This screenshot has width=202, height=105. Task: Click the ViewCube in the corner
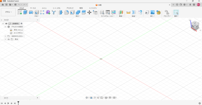click(195, 26)
